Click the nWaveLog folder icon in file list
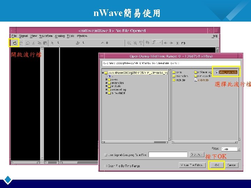This screenshot has width=251, height=188. 196,72
